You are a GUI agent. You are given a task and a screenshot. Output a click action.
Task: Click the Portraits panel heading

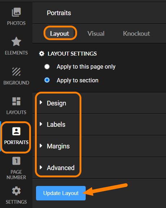tap(59, 13)
